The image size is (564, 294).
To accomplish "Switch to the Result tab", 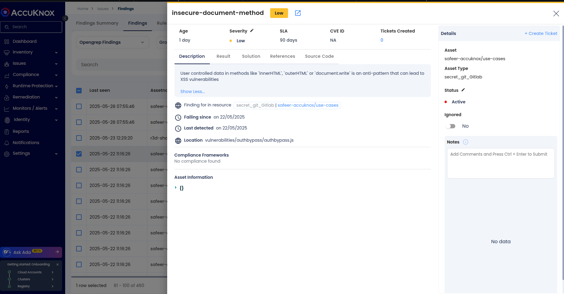I will click(x=223, y=56).
